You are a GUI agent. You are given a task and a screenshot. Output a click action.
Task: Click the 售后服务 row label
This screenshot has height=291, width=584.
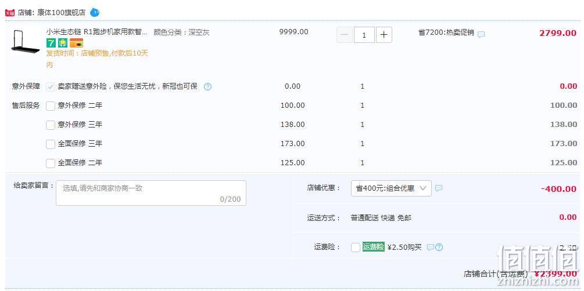26,106
